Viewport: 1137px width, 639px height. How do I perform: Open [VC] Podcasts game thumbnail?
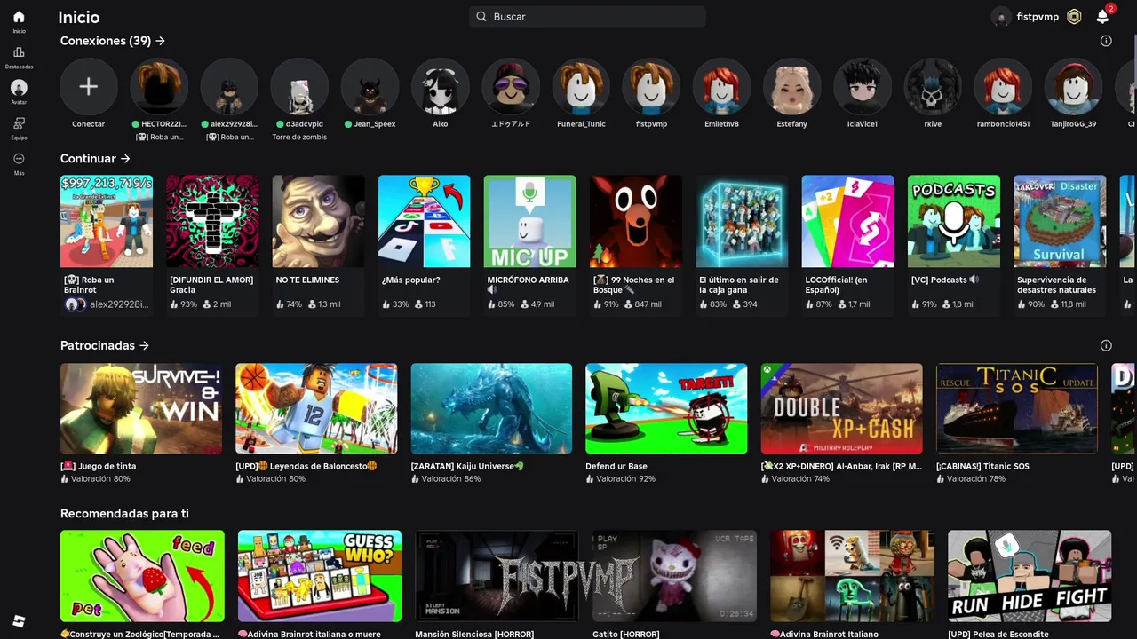(954, 221)
